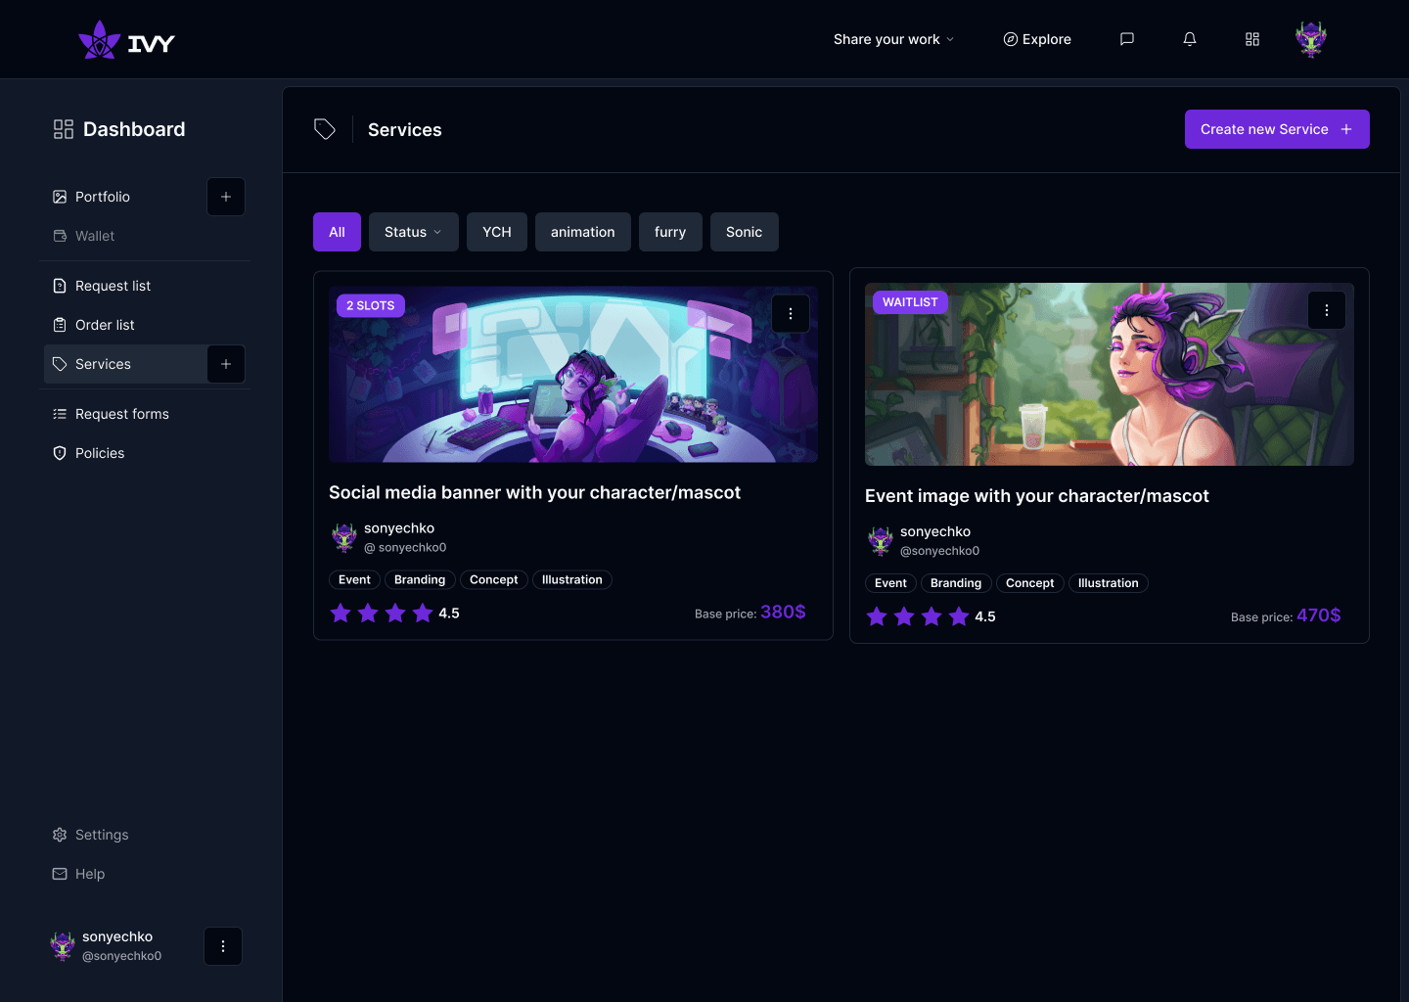Go to Request list page
The height and width of the screenshot is (1002, 1409).
[113, 286]
